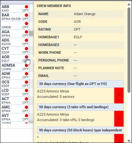The image size is (132, 143).
Task: Click the 30 days currency section header
Action: click(x=80, y=84)
